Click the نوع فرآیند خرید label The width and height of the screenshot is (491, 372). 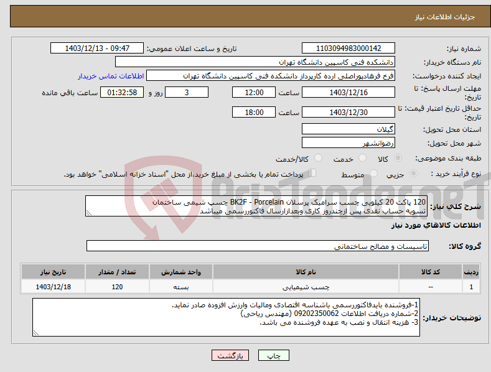tap(456, 174)
